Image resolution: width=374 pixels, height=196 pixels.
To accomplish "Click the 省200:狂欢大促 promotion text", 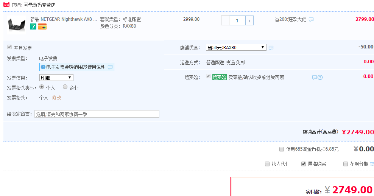I will (x=290, y=20).
